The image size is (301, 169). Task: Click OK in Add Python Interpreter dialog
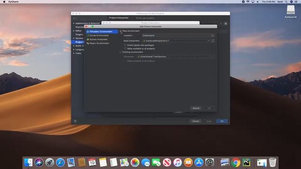(209, 108)
